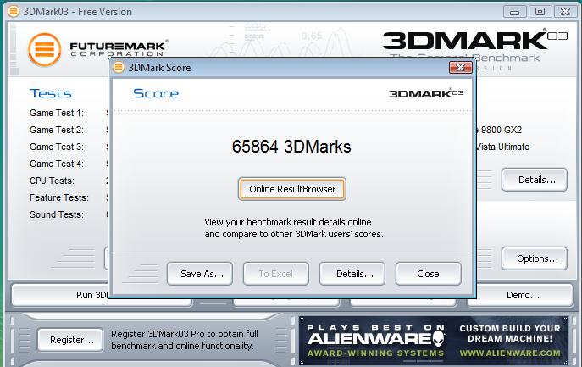Open the Online ResultBrowser

click(x=292, y=189)
